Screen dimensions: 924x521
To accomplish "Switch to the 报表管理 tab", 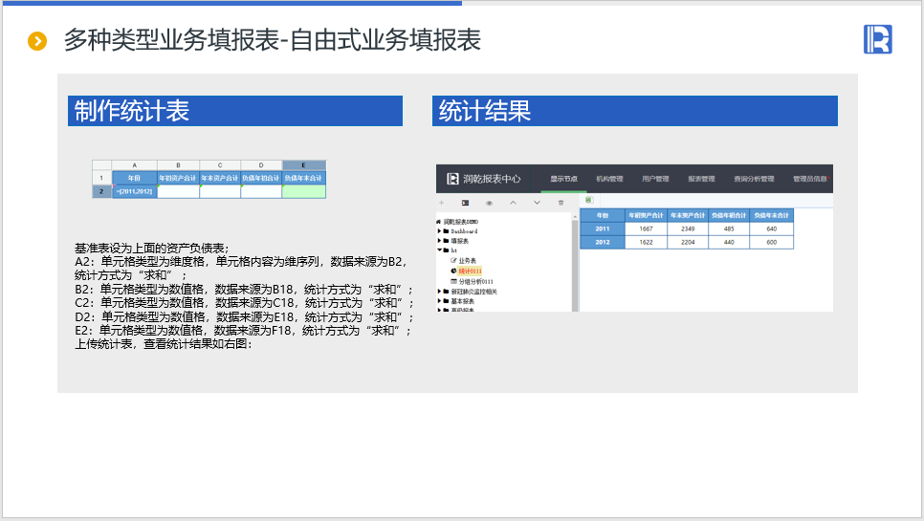I will [701, 179].
